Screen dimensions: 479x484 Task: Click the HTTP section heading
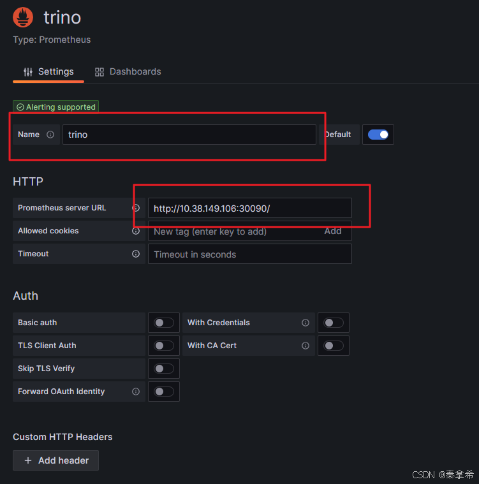28,182
